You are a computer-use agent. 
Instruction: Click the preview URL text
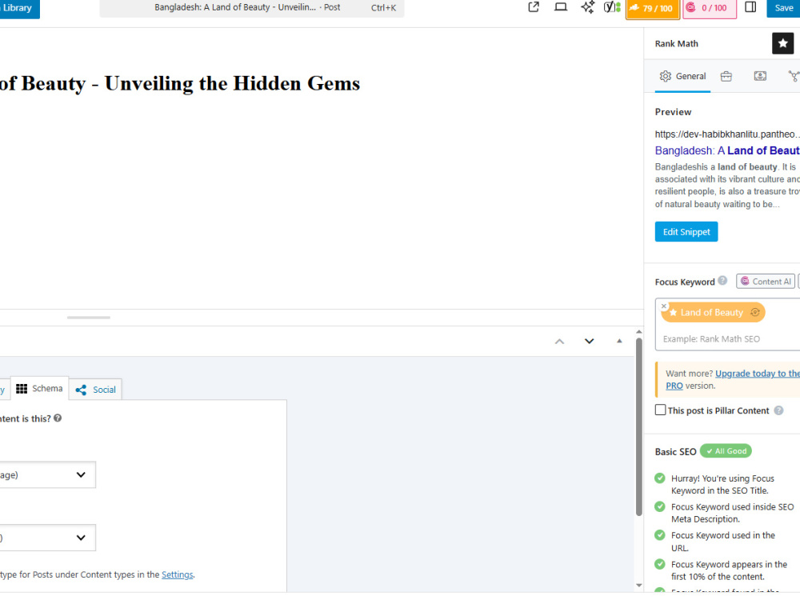click(x=727, y=134)
